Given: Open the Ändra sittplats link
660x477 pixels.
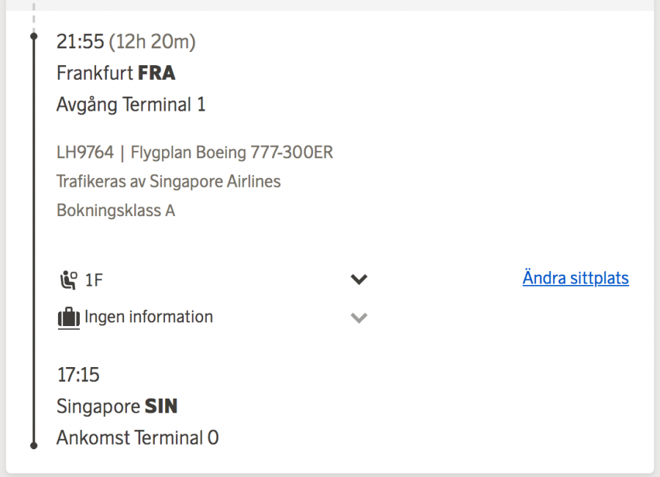Looking at the screenshot, I should point(575,278).
